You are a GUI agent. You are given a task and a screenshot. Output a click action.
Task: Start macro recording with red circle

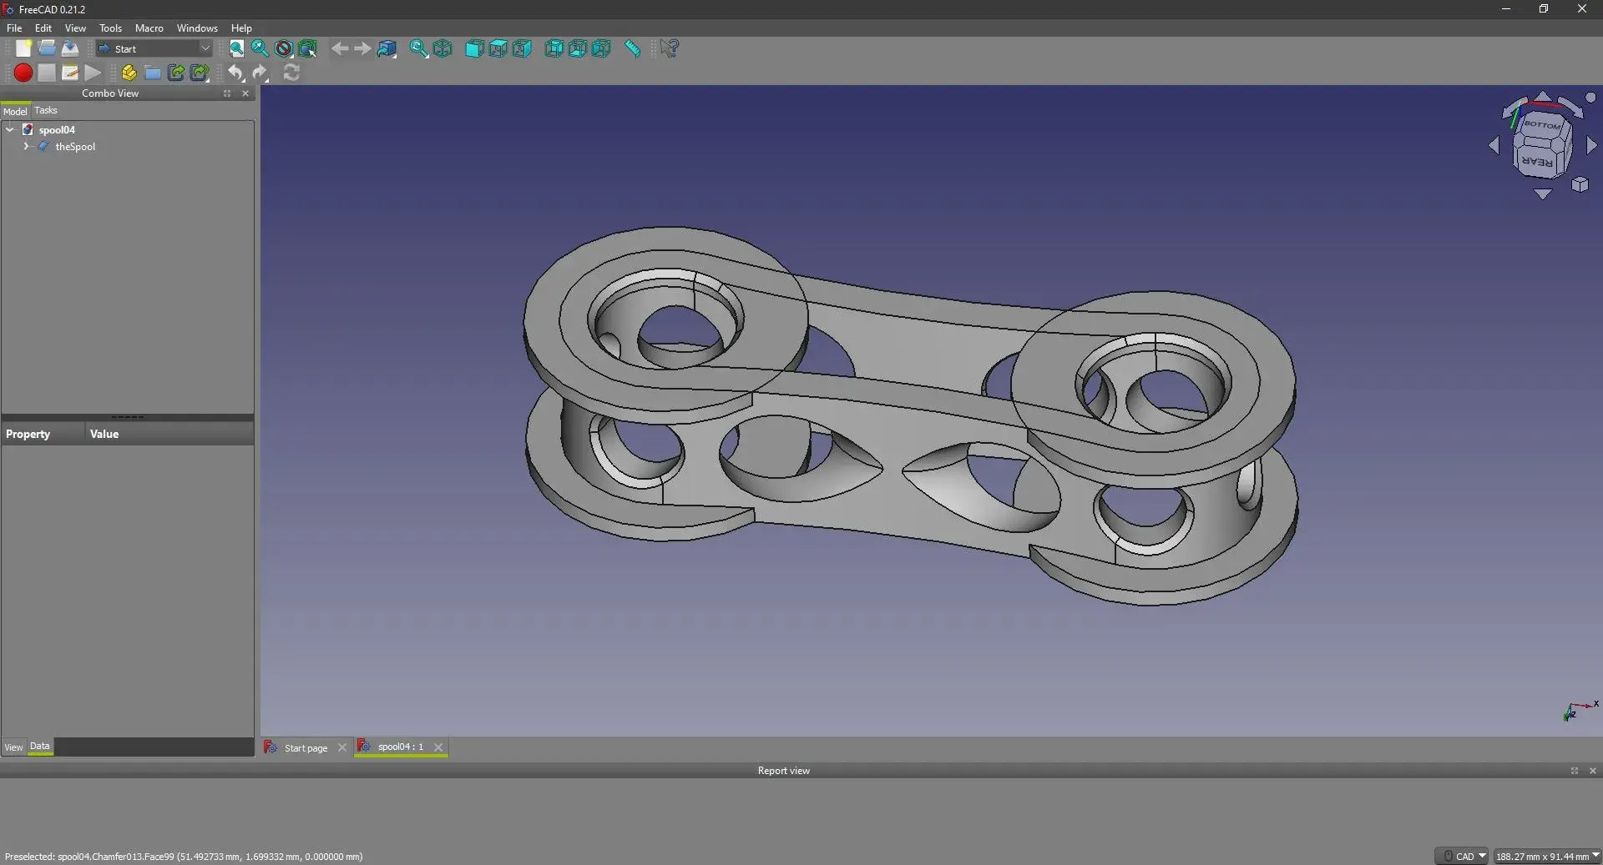point(23,73)
